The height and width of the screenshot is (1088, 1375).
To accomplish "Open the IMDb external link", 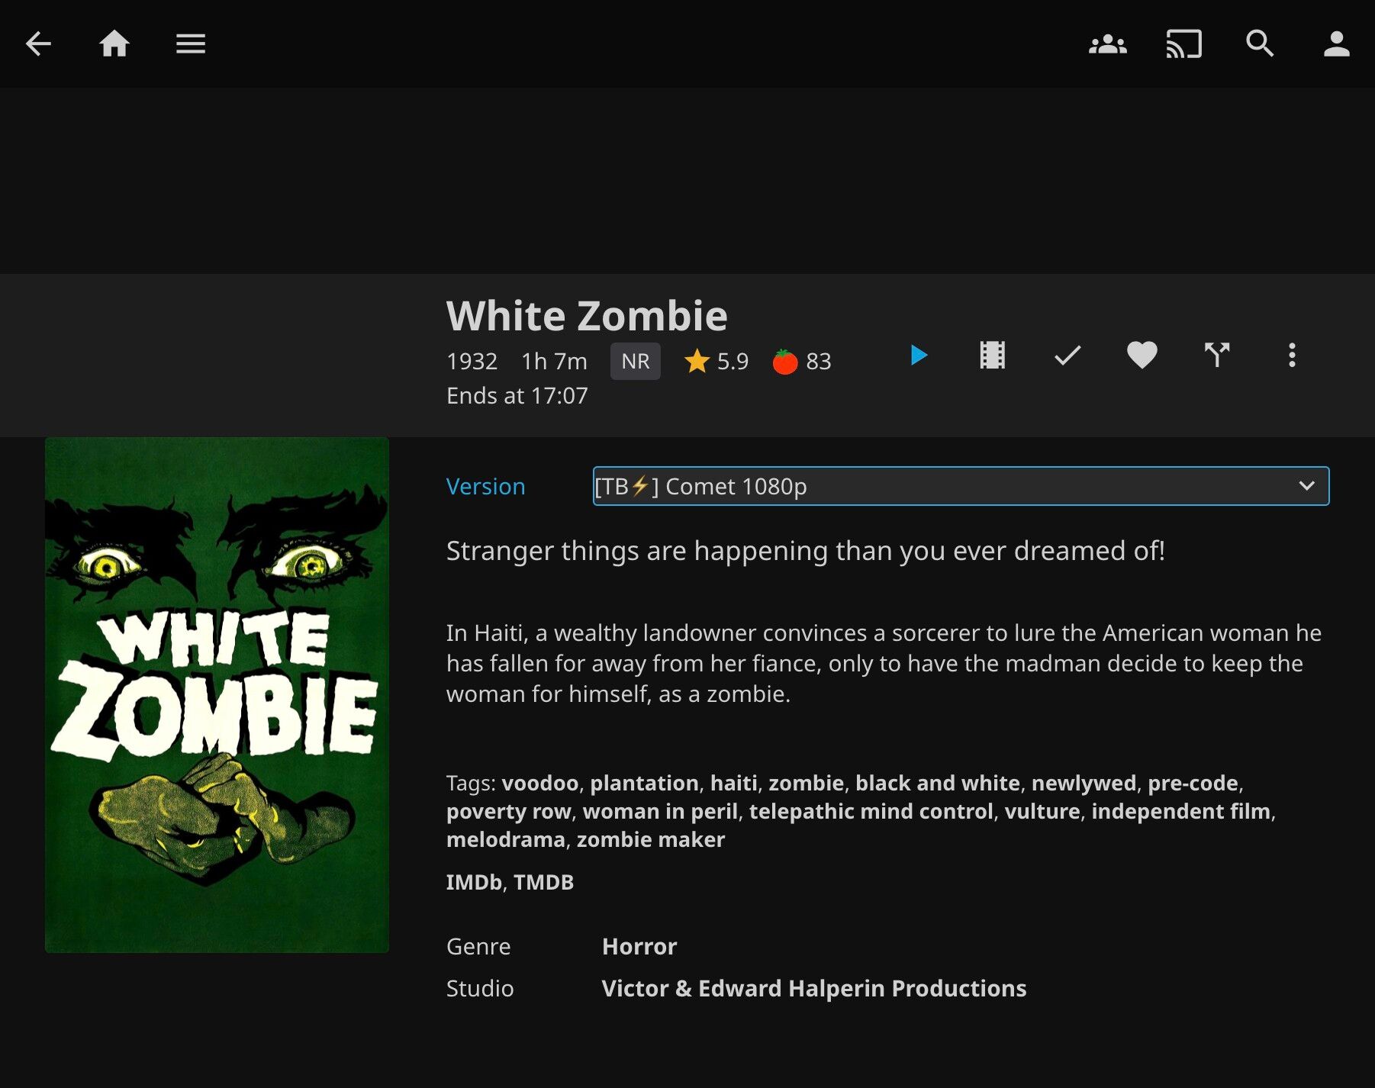I will click(x=474, y=882).
